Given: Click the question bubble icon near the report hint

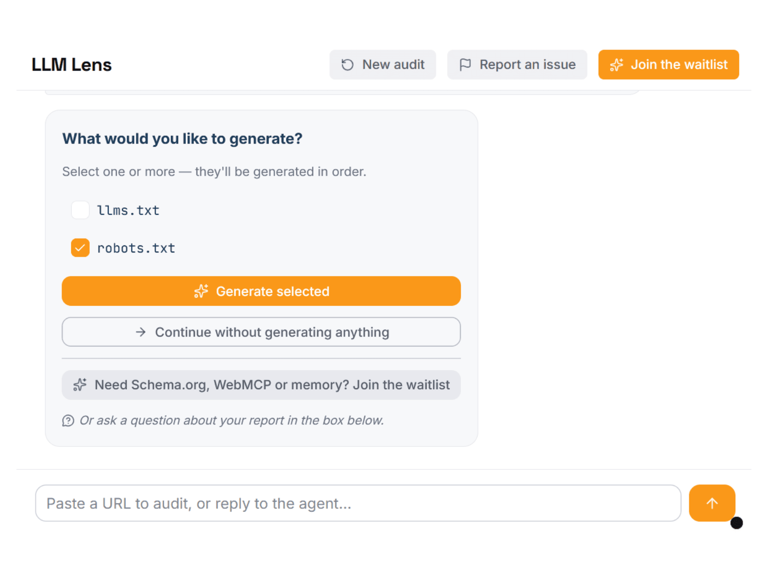Looking at the screenshot, I should tap(68, 421).
